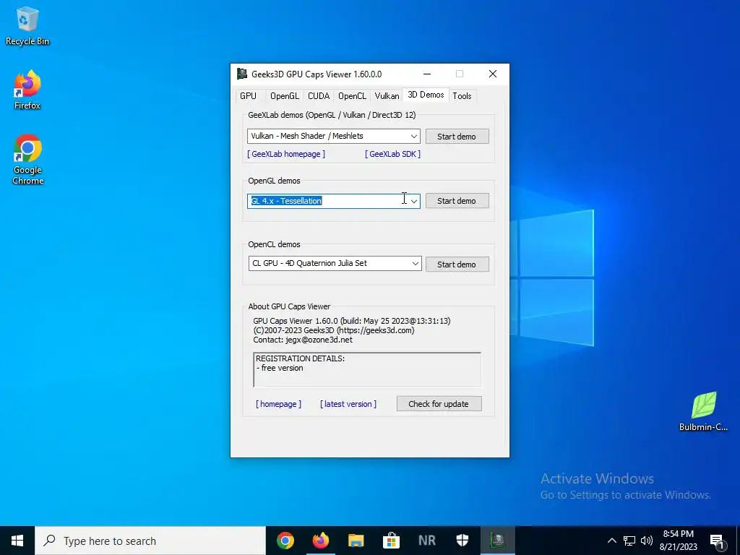Switch to the GPU tab
The image size is (740, 555).
(x=249, y=96)
